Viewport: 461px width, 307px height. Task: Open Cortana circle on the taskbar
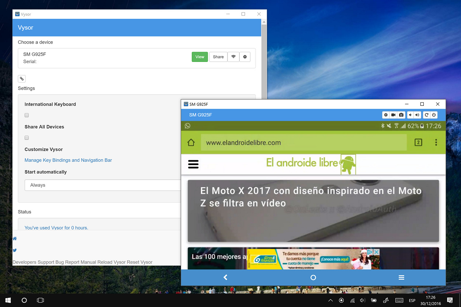(x=24, y=300)
